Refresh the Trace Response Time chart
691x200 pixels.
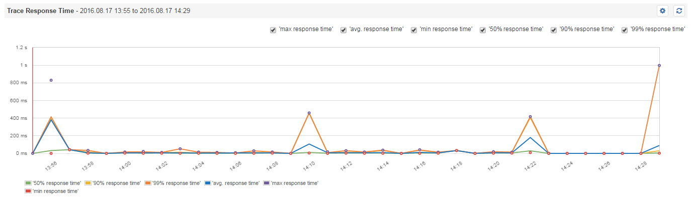[x=679, y=11]
